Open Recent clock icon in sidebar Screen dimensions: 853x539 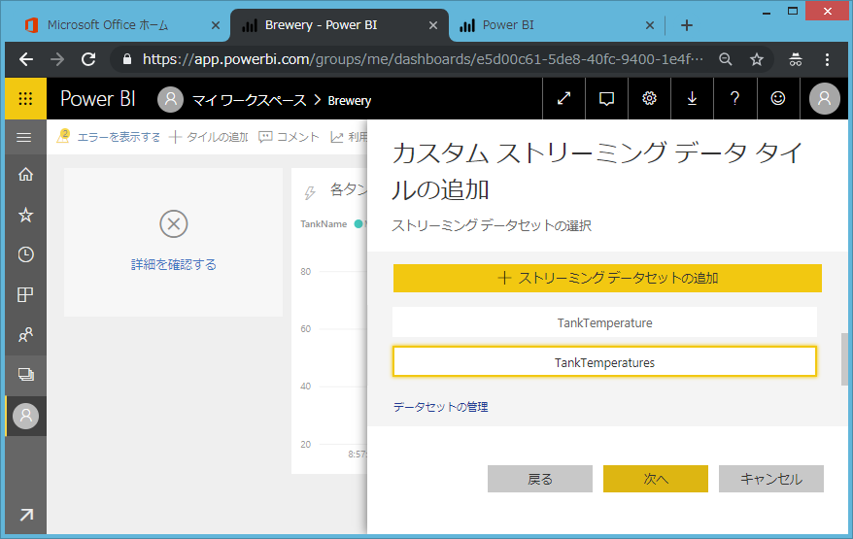pos(25,254)
